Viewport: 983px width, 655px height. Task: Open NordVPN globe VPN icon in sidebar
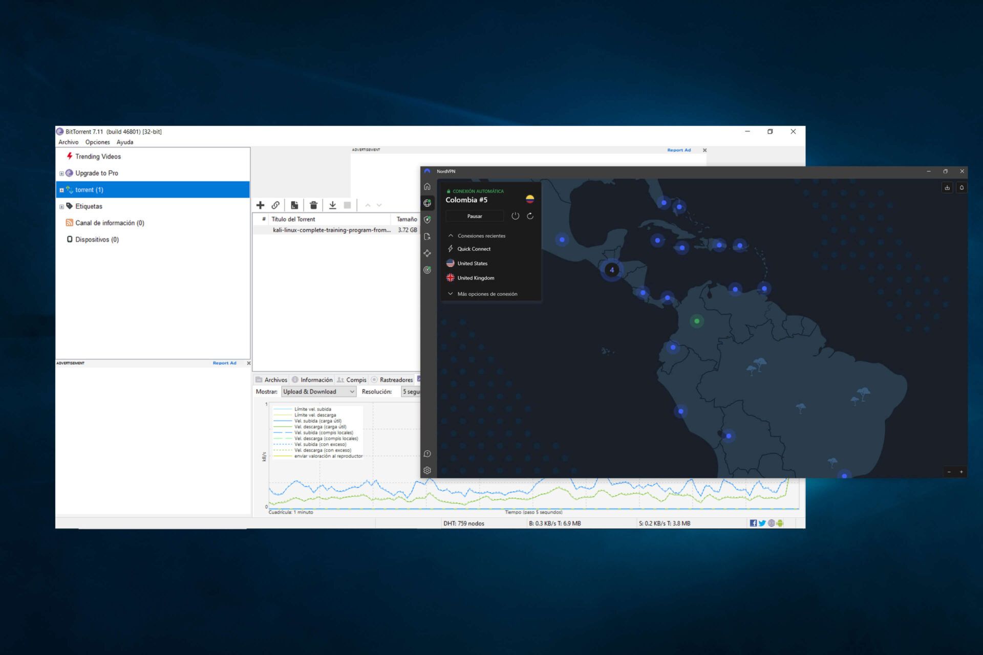tap(428, 203)
